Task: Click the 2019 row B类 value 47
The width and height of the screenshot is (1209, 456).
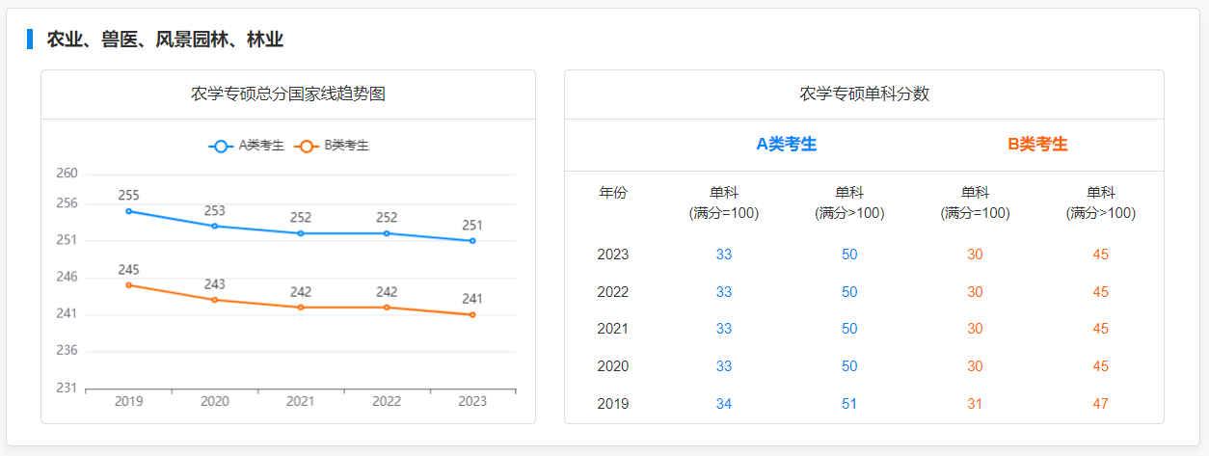Action: pyautogui.click(x=1101, y=404)
